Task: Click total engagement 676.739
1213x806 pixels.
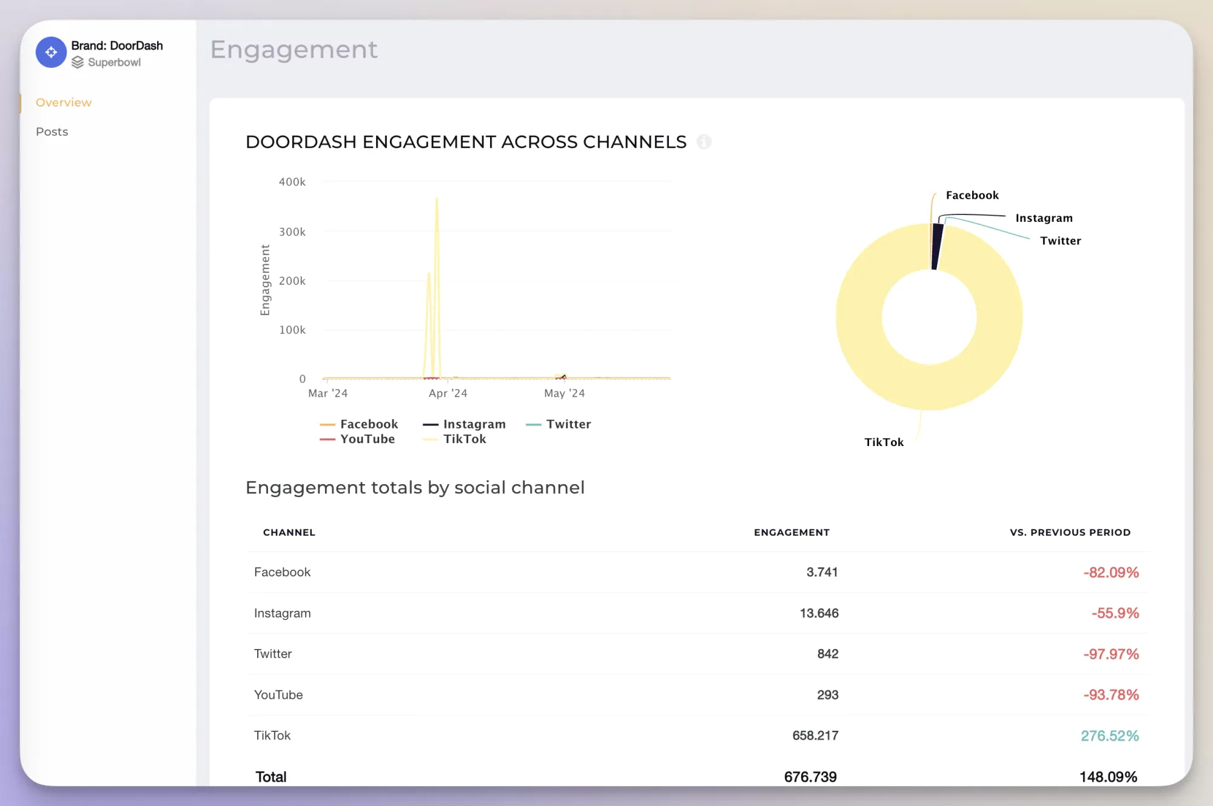Action: pyautogui.click(x=810, y=777)
